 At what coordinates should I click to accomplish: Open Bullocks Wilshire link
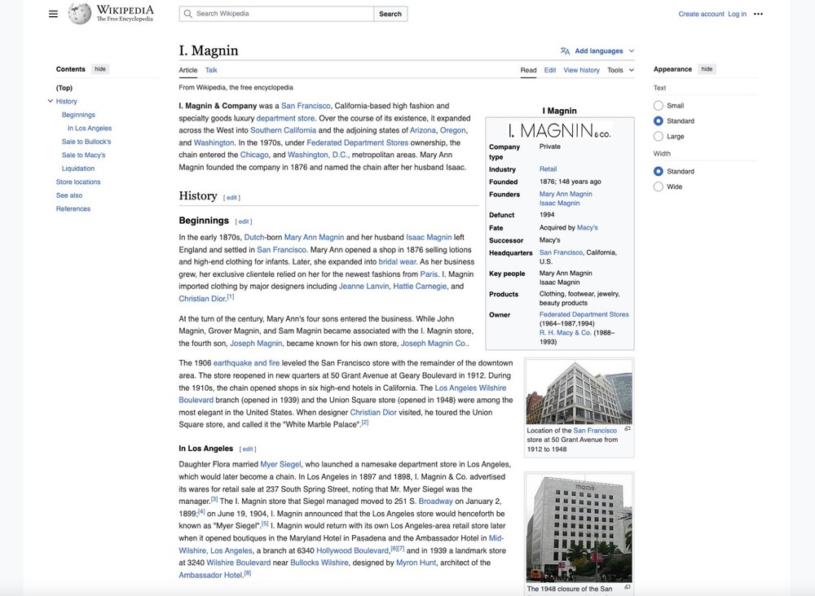319,563
